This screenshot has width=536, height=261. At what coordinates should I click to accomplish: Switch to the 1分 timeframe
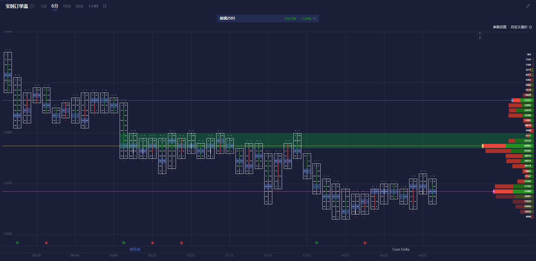coord(44,6)
